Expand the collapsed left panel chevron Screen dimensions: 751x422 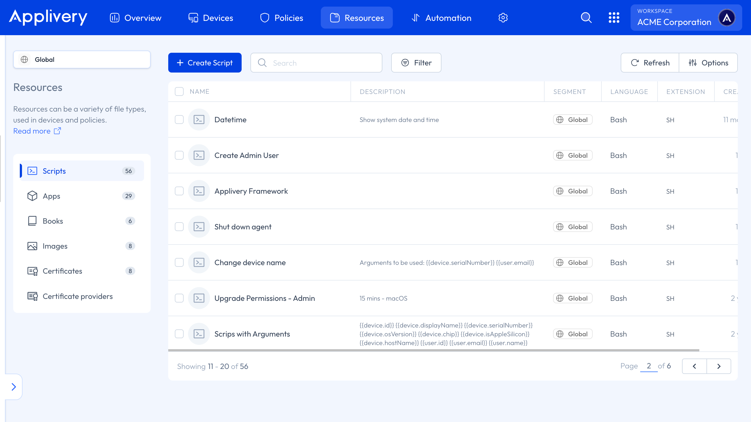click(13, 387)
